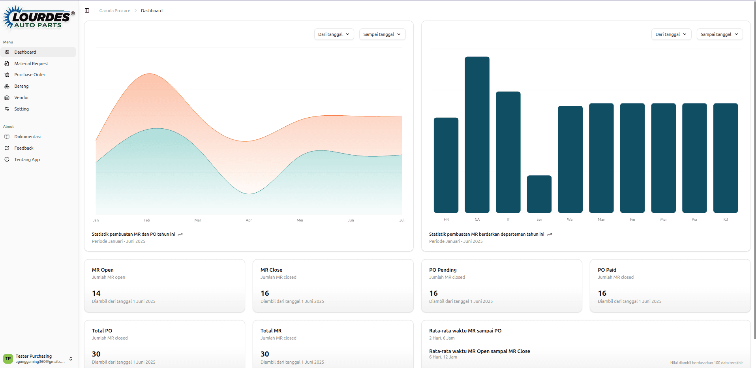This screenshot has width=756, height=368.
Task: Select Dashboard from the sidebar menu
Action: click(x=25, y=52)
